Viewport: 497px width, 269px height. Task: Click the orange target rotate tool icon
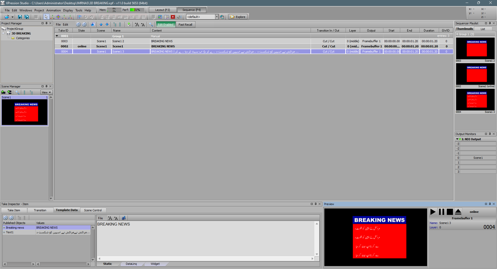[x=58, y=17]
